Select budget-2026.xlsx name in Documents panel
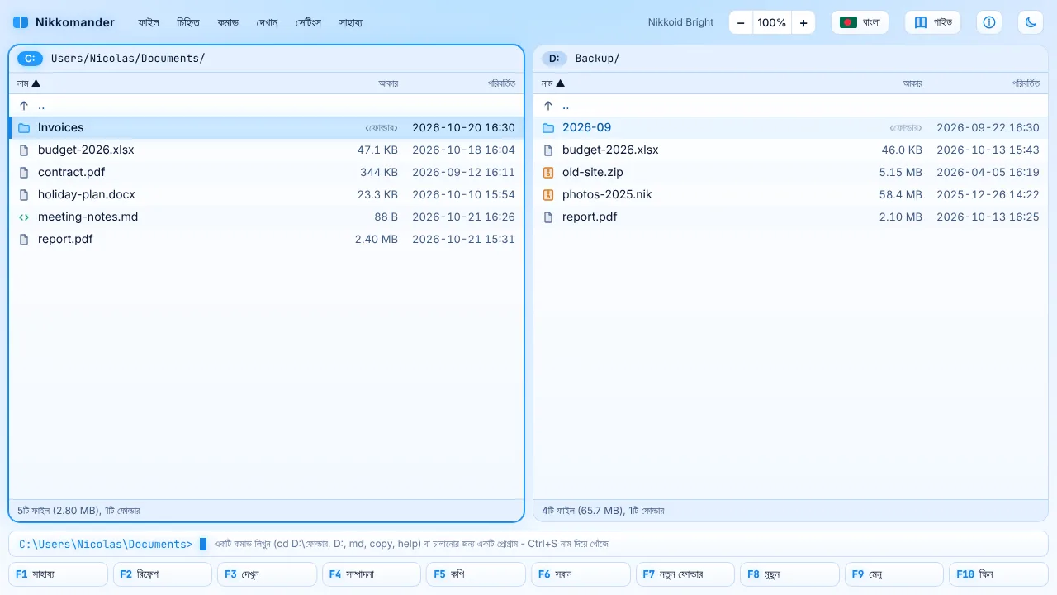This screenshot has width=1057, height=595. click(86, 150)
